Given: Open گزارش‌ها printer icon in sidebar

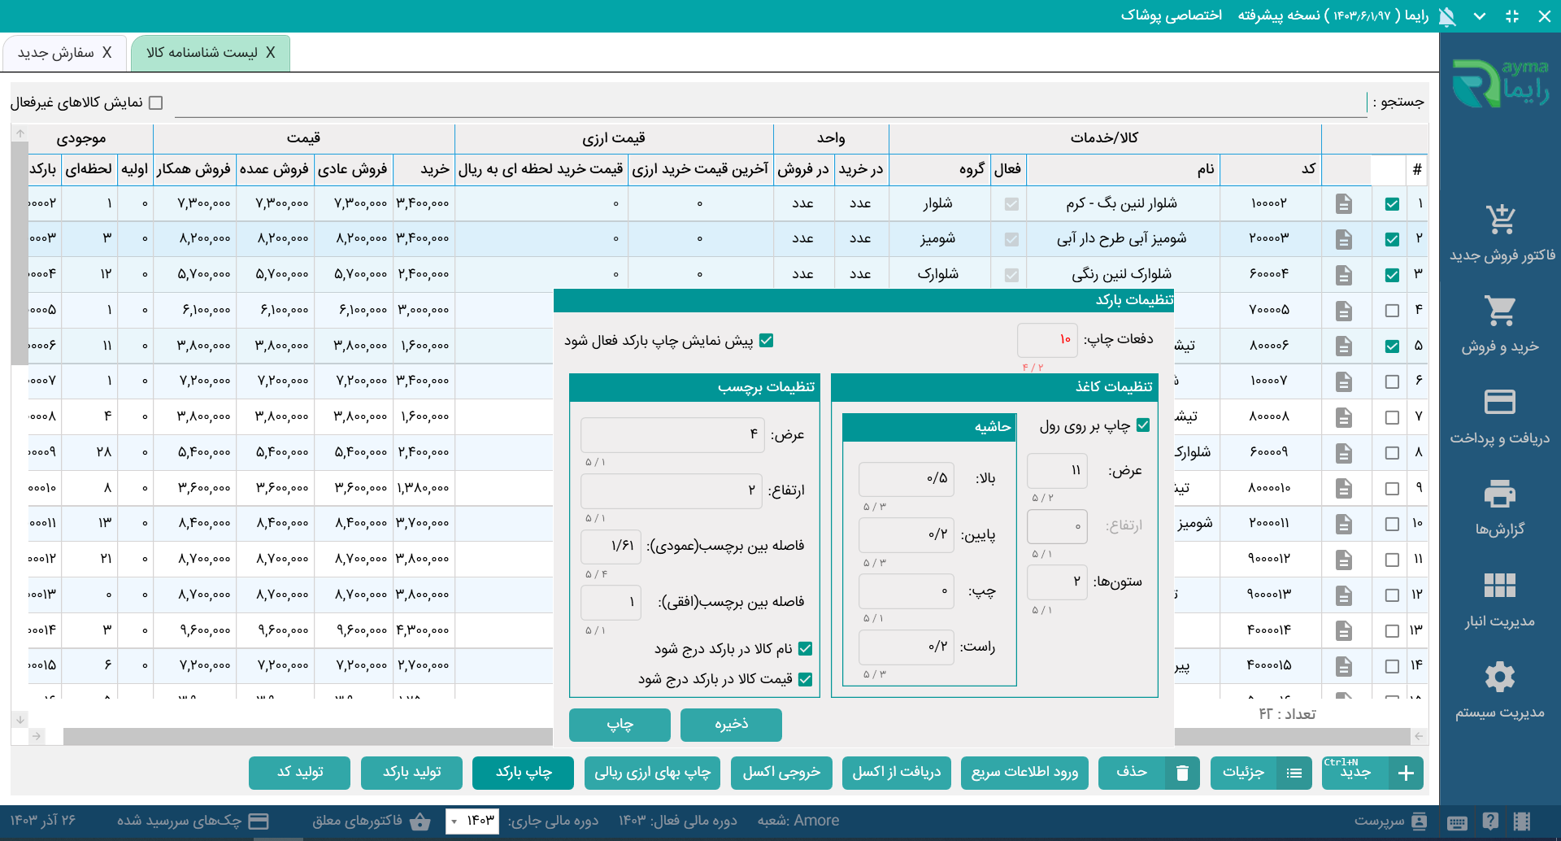Looking at the screenshot, I should [x=1500, y=494].
